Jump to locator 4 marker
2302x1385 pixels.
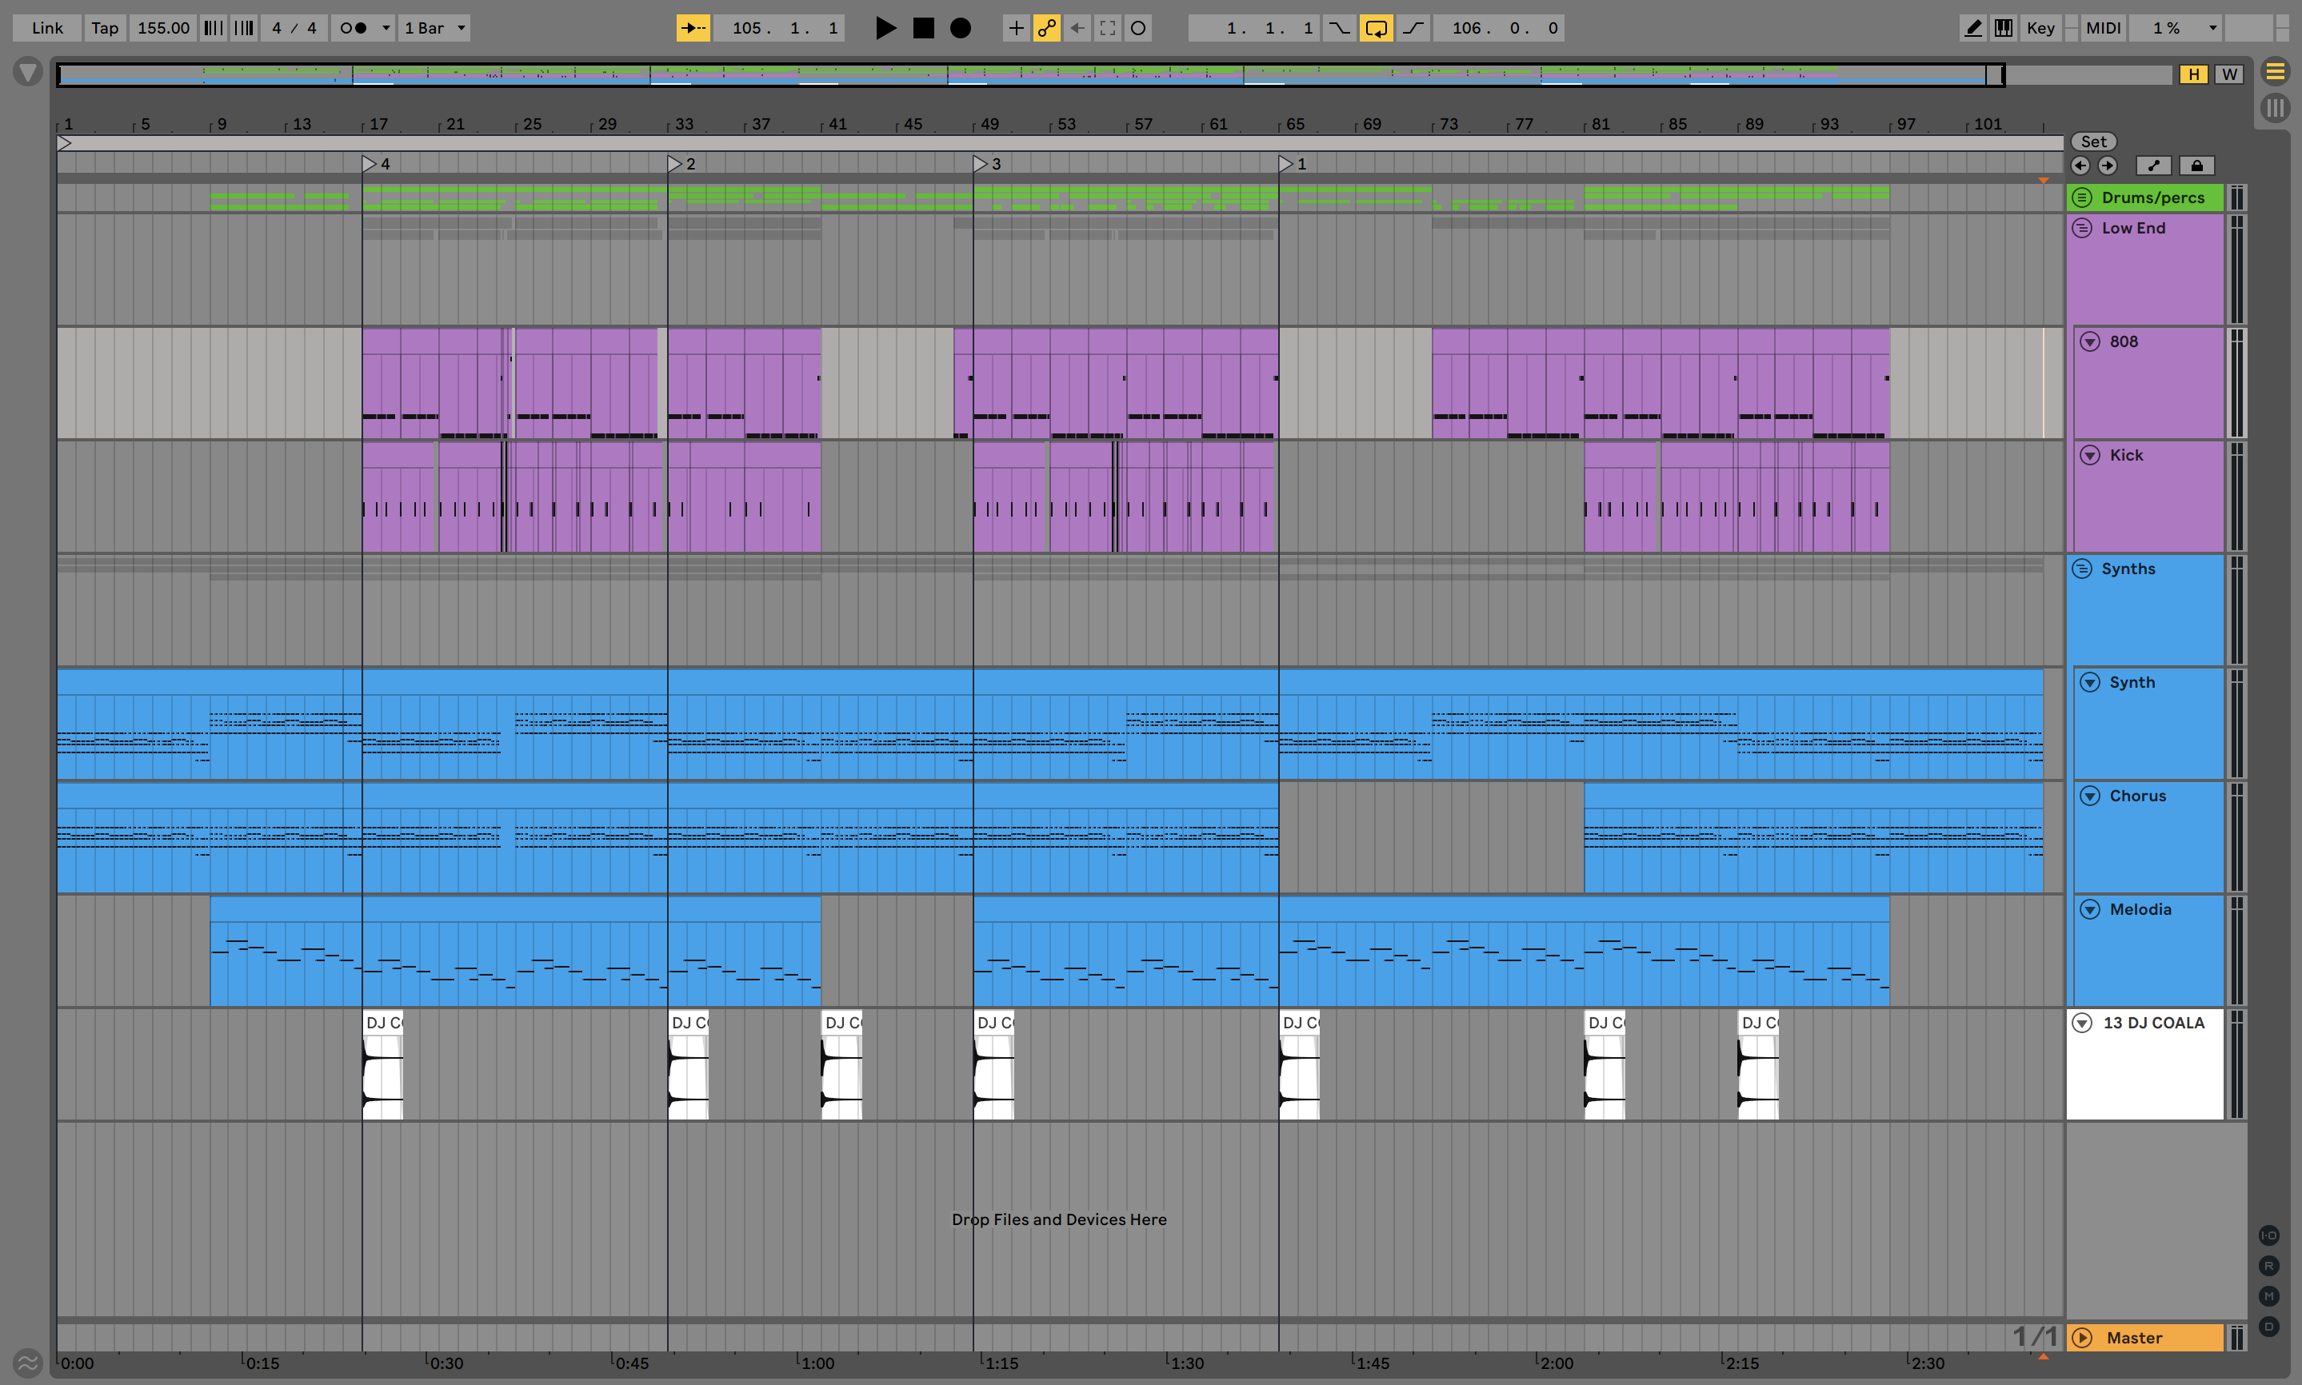[370, 164]
